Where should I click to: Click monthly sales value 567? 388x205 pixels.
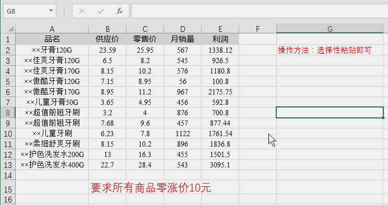click(183, 50)
